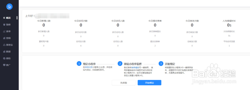Click the value 2 under 提交总表单

155,46
